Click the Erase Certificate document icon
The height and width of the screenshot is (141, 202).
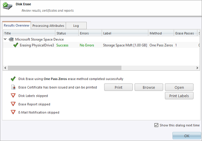tap(13, 87)
